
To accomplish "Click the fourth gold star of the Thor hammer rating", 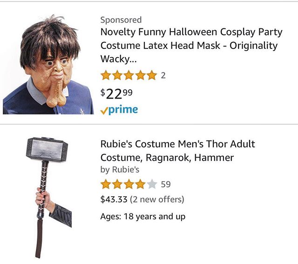I will click(x=140, y=185).
